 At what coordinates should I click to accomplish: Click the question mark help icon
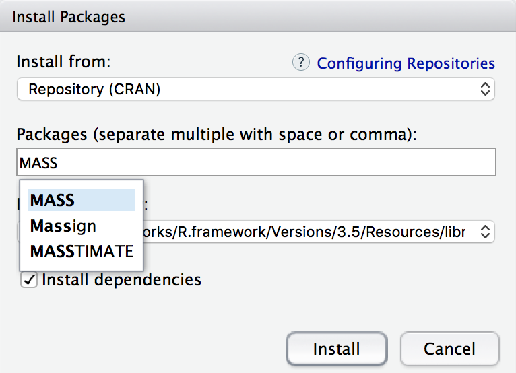(300, 63)
